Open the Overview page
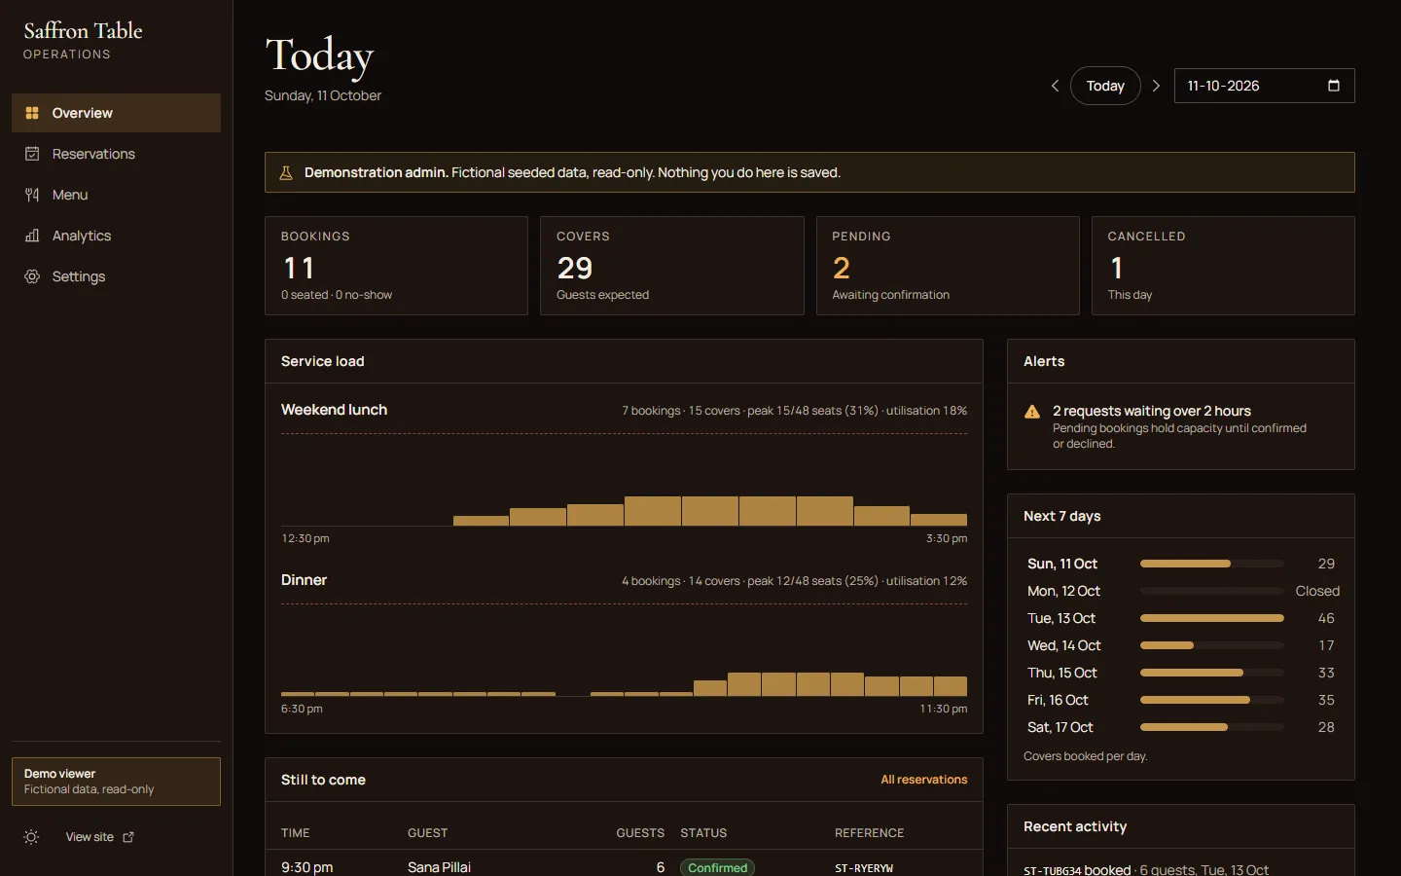Viewport: 1401px width, 876px height. point(116,113)
